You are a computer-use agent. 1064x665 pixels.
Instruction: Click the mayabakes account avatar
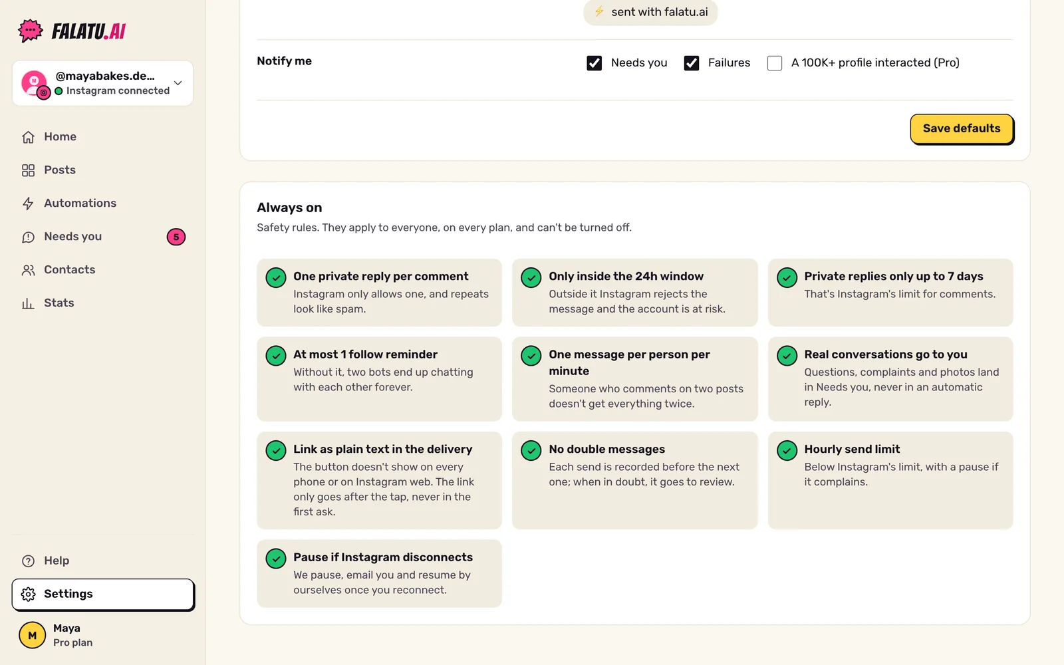pyautogui.click(x=35, y=84)
